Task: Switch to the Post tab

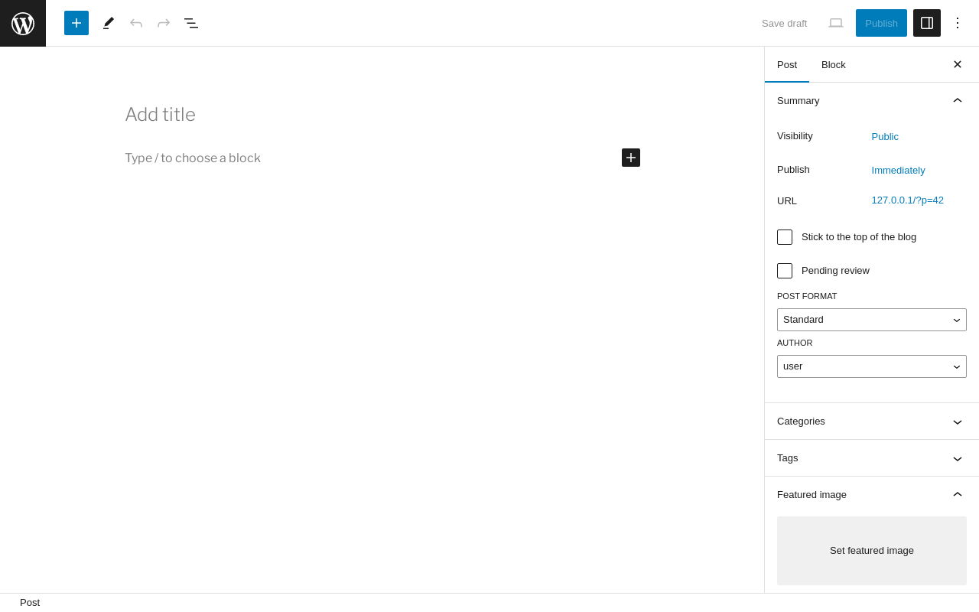Action: coord(787,64)
